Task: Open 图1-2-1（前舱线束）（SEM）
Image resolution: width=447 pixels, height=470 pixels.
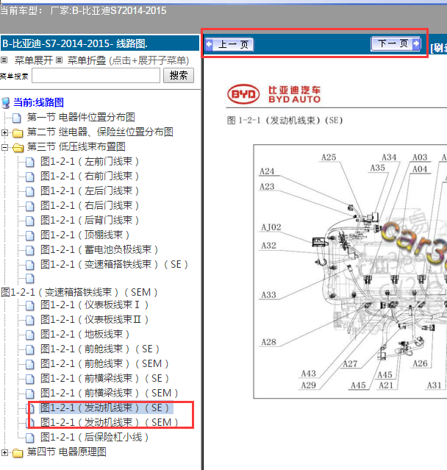Action: [104, 364]
